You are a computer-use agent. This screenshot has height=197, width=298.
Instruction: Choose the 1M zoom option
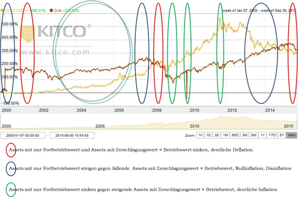pyautogui.click(x=225, y=135)
